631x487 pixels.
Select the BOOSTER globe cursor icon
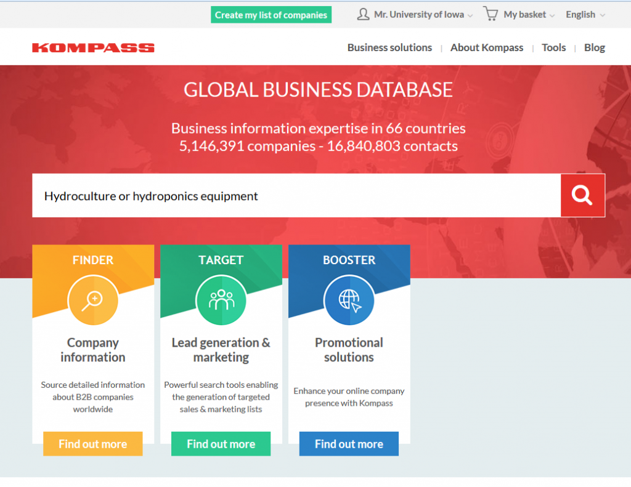tap(349, 300)
